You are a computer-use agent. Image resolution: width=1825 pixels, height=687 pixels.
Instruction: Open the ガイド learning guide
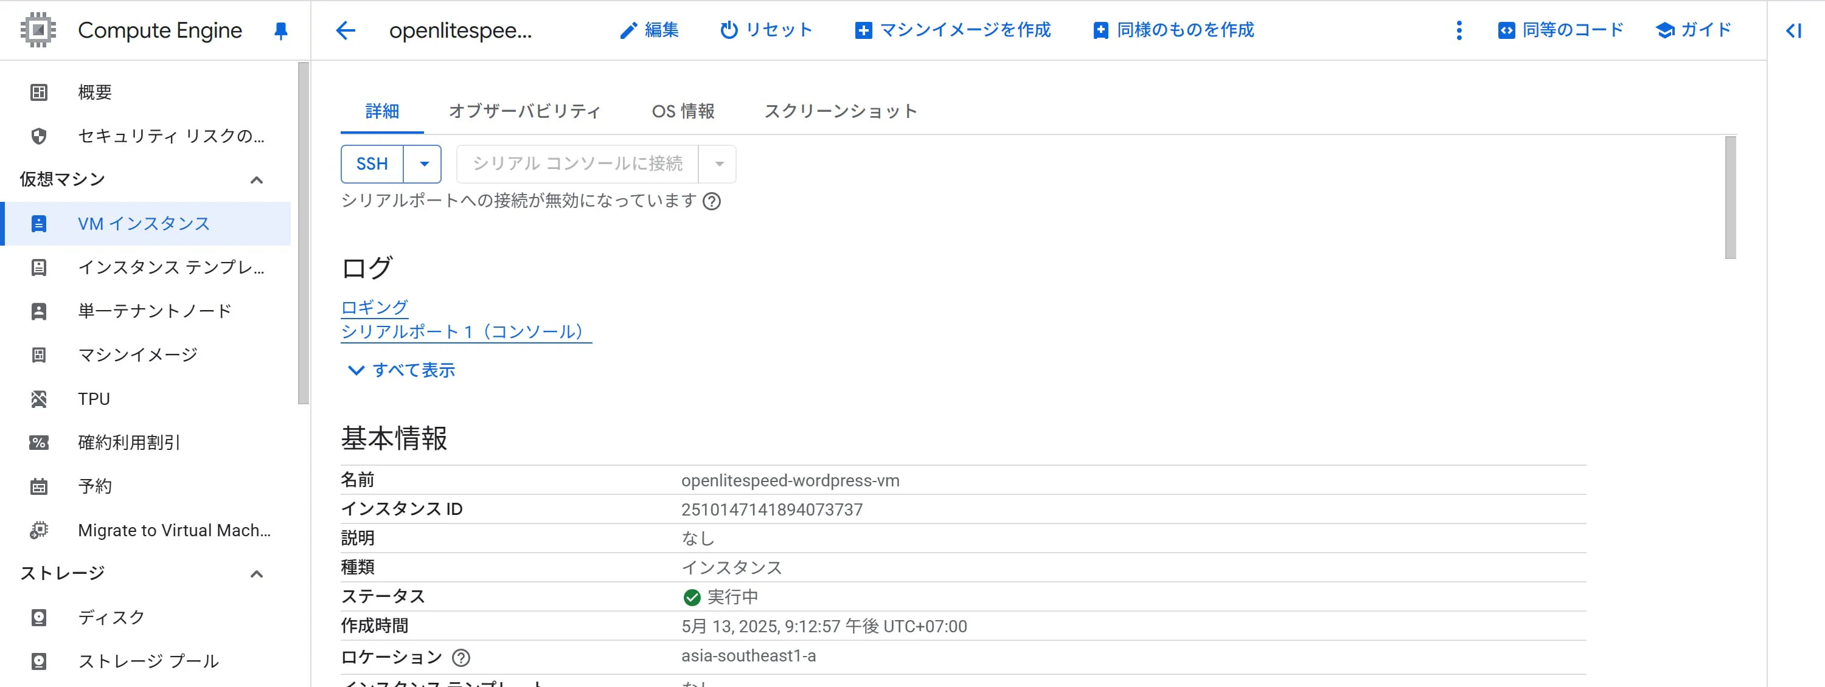tap(1694, 30)
